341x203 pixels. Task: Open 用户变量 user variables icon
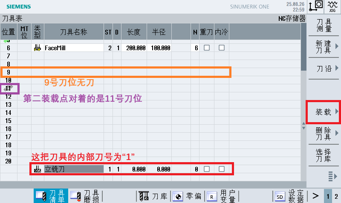coord(212,197)
